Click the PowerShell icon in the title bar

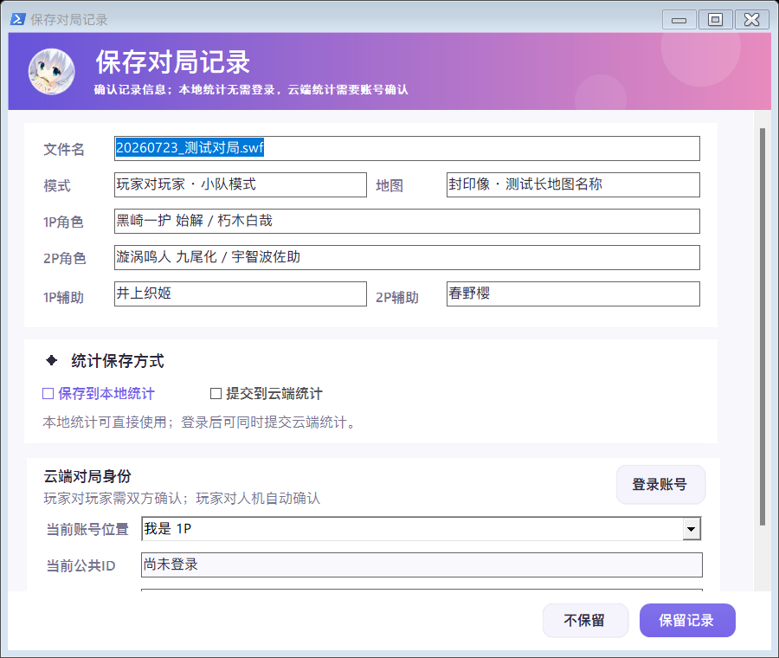(18, 19)
